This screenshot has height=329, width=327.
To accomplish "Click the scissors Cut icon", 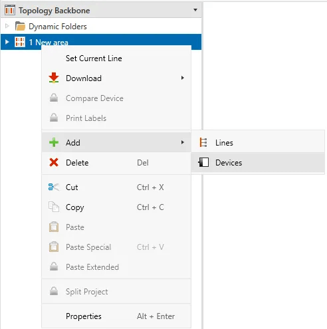I will coord(54,187).
